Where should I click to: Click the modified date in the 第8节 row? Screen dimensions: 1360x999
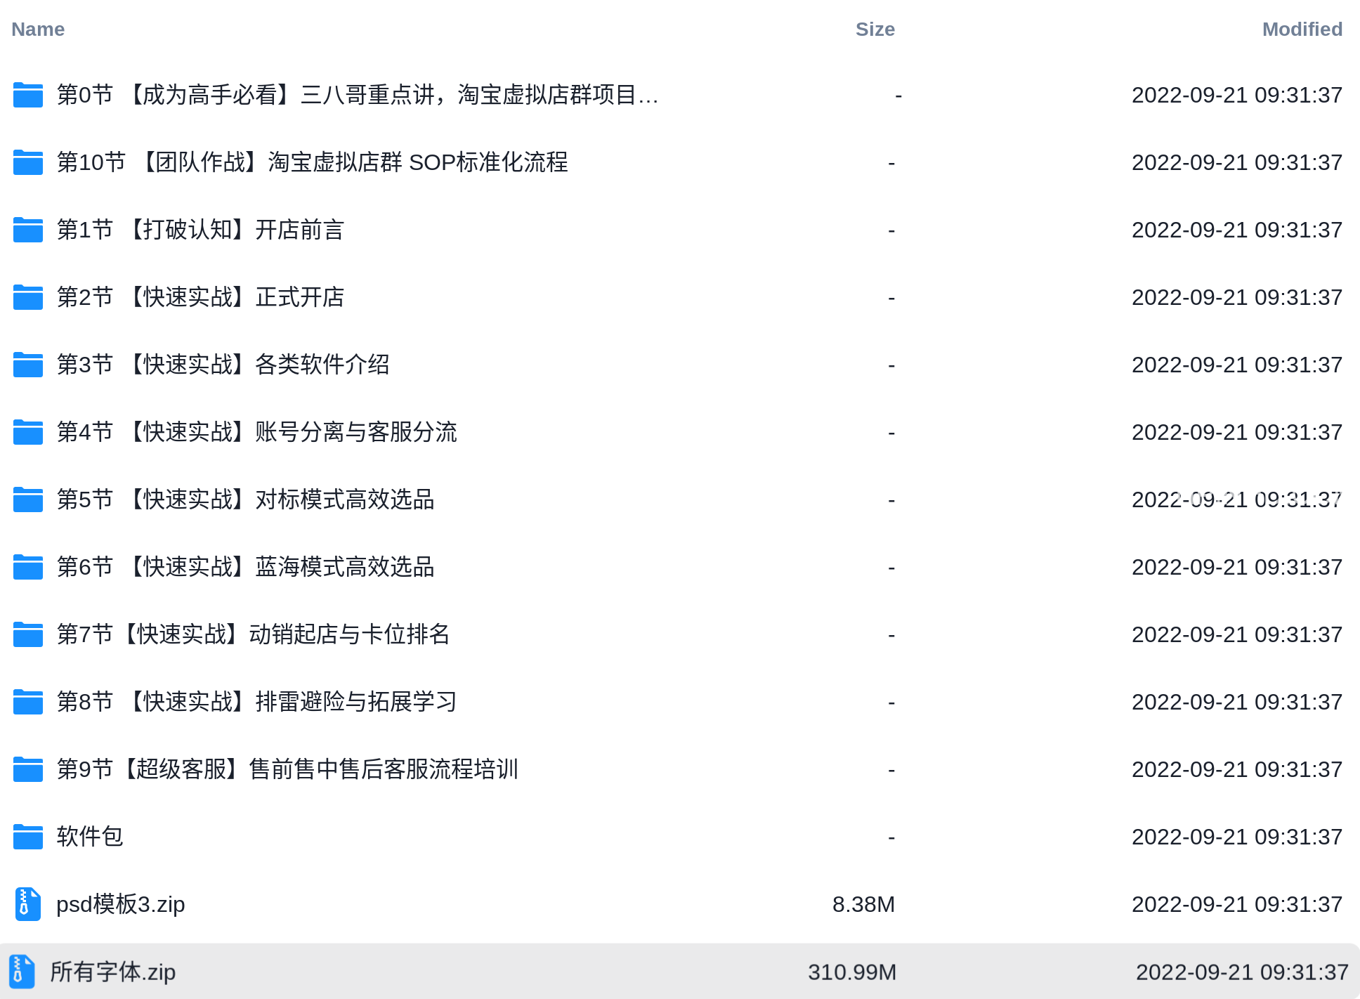[1237, 702]
